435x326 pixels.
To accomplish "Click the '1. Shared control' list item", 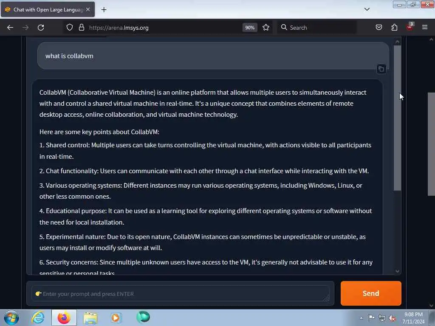I will pyautogui.click(x=205, y=151).
